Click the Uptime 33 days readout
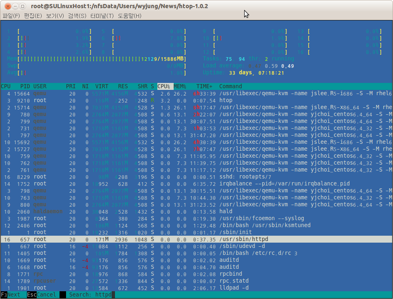The width and height of the screenshot is (393, 299). point(243,73)
